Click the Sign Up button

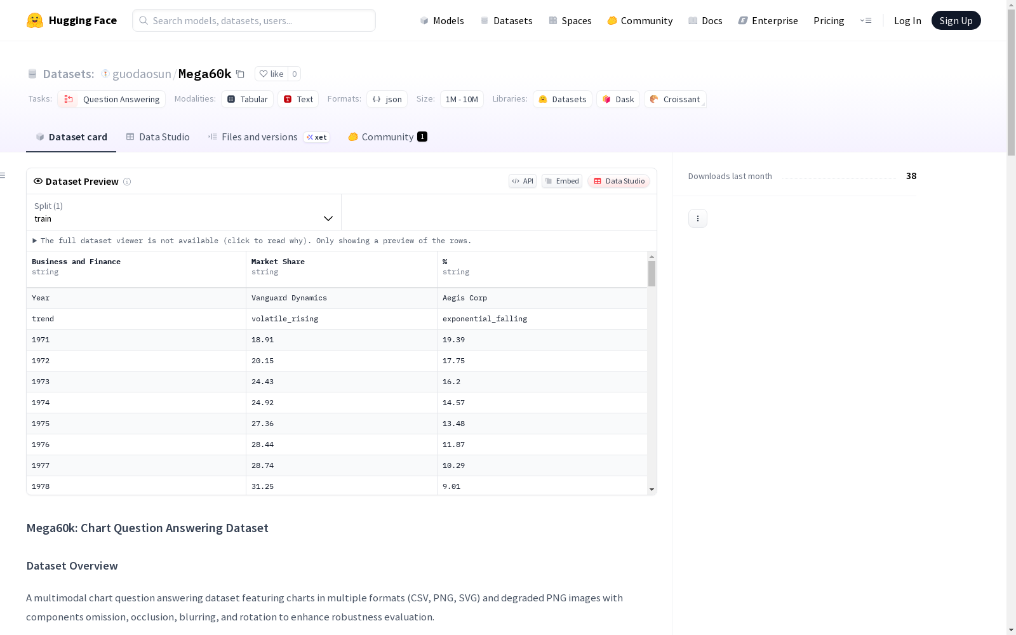956,20
